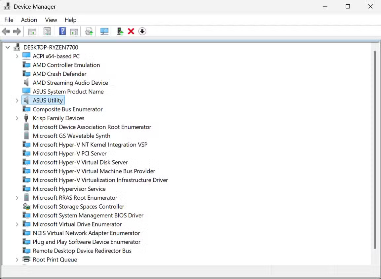
Task: Click the Help toolbar icon
Action: coord(62,31)
